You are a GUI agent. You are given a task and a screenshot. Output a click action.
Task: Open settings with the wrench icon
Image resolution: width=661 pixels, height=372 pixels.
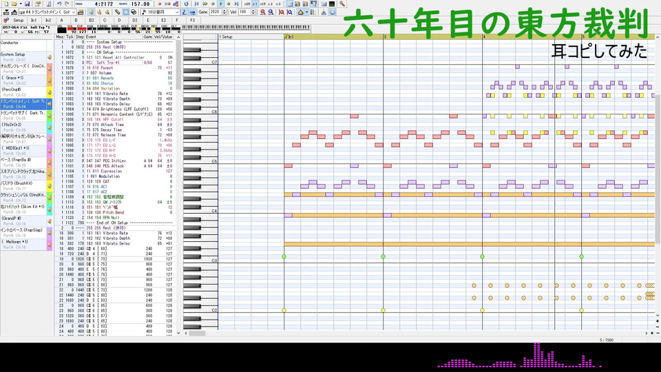coord(342,4)
